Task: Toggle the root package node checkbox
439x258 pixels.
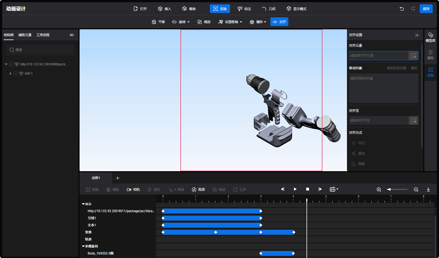Action: point(11,64)
